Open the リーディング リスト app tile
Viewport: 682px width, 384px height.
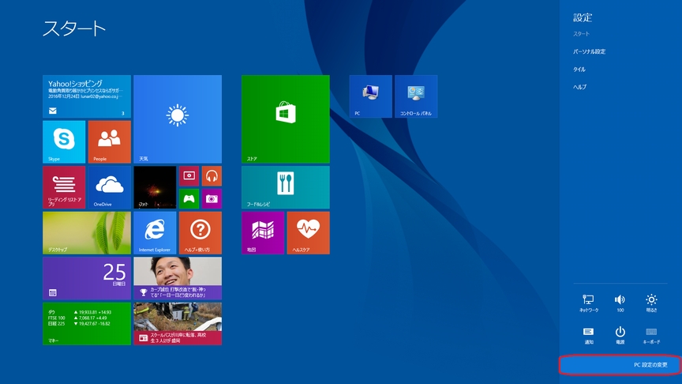tap(64, 187)
